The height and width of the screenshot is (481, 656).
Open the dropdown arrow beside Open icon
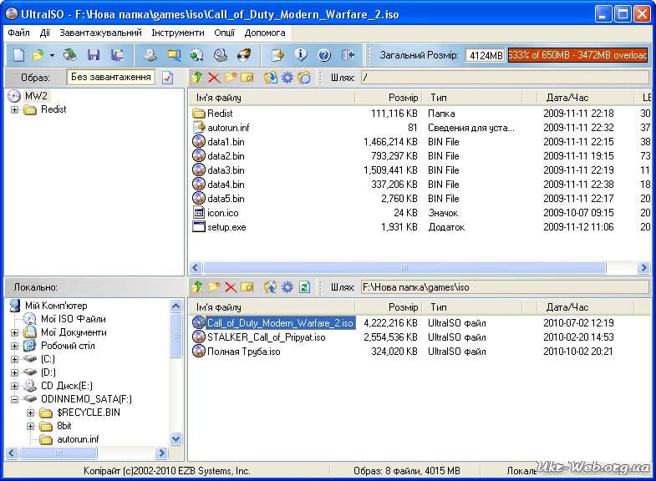(52, 55)
